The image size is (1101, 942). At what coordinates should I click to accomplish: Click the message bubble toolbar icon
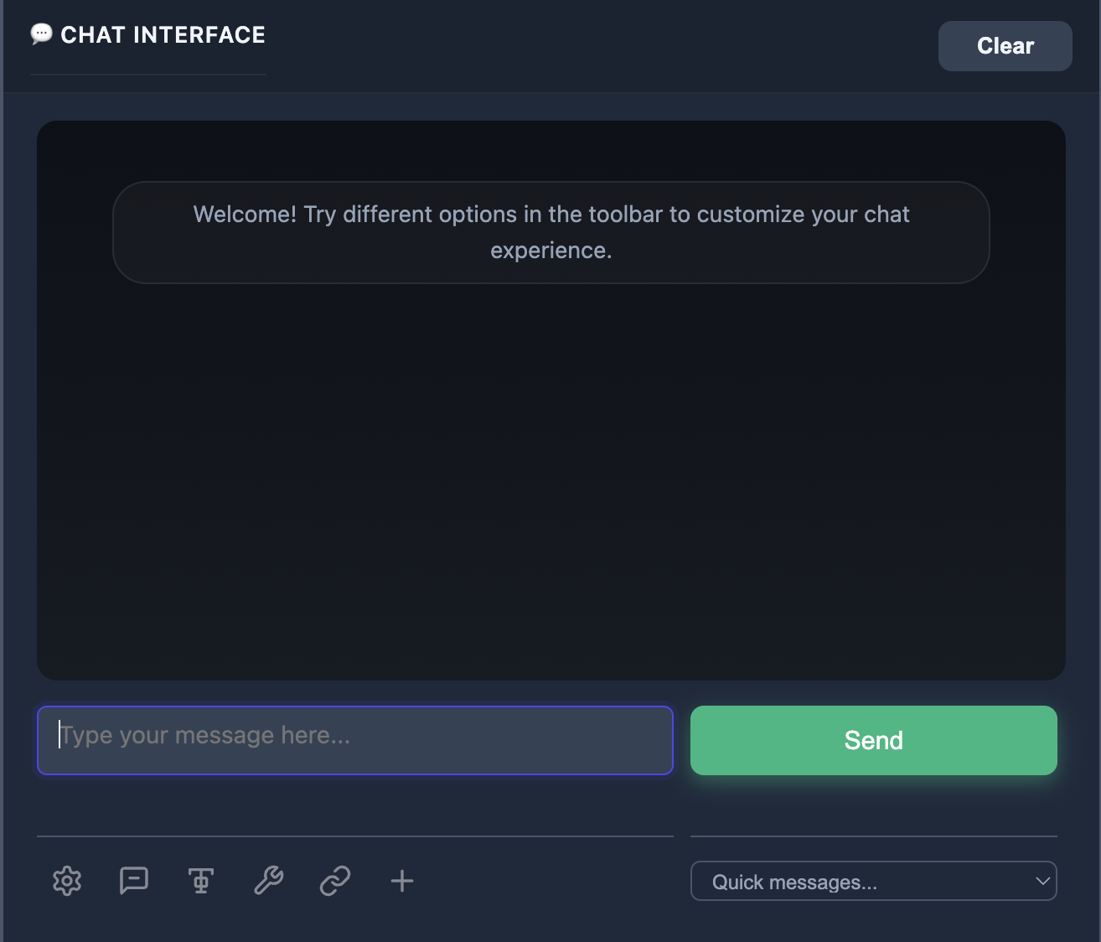[x=134, y=881]
